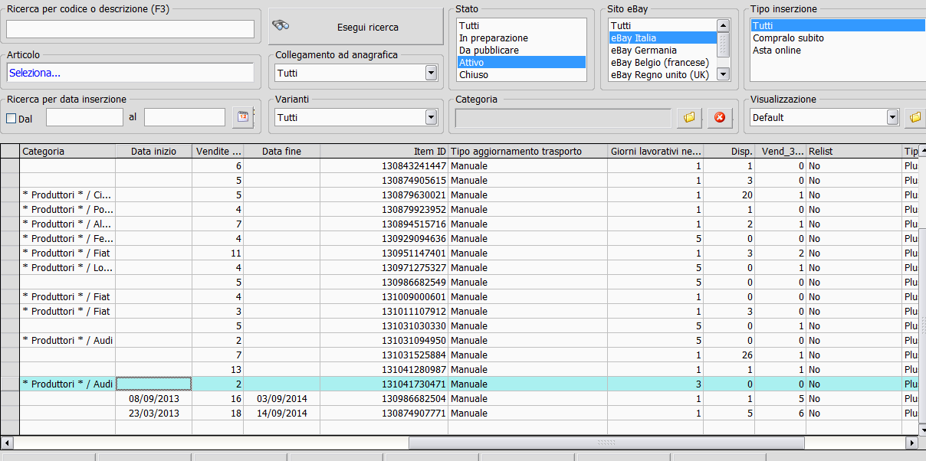
Task: Select Tutti in Tipo inserzione list
Action: (838, 25)
